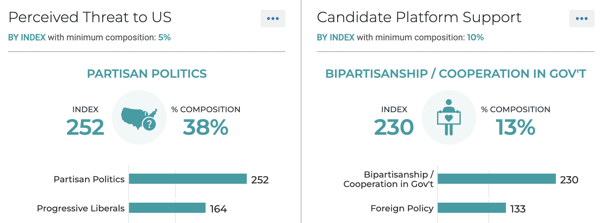This screenshot has width=608, height=223.
Task: Open Perceived Threat to US options menu
Action: tap(273, 19)
